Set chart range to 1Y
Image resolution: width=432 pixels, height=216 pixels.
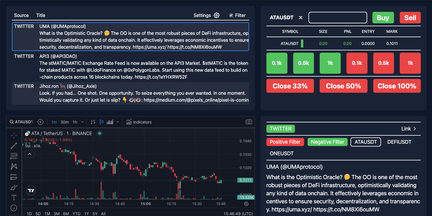[86, 214]
